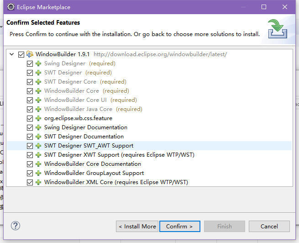Maximize the Eclipse Marketplace window

click(x=264, y=7)
